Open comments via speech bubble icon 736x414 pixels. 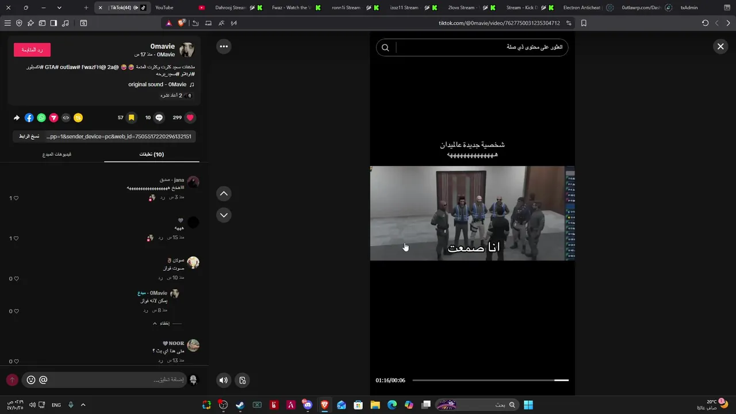[x=159, y=117]
